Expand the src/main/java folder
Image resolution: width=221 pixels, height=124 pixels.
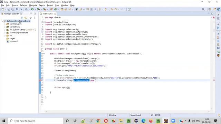[x=5, y=24]
